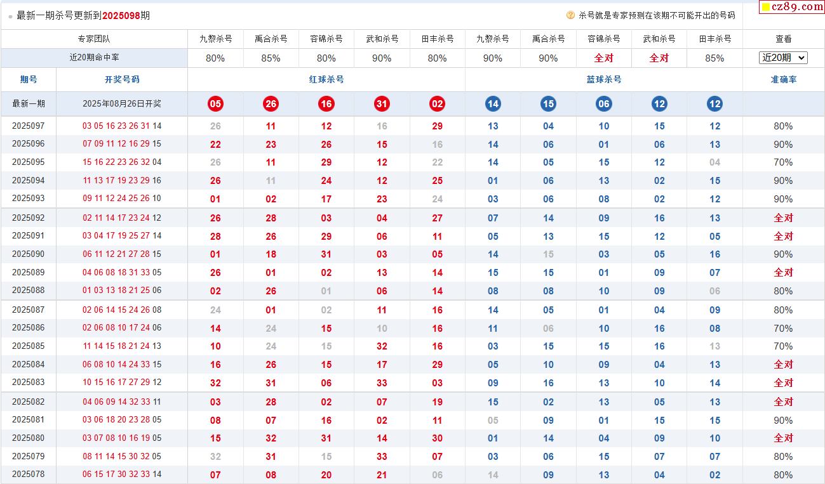Select issue number 2025094

pos(29,181)
